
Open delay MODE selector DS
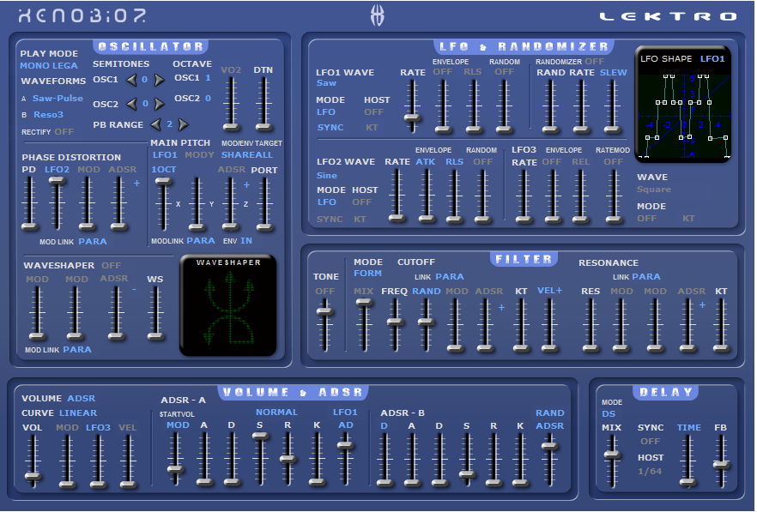point(609,414)
